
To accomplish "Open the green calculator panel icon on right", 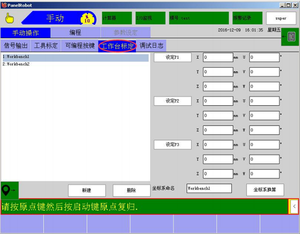I will (x=290, y=37).
